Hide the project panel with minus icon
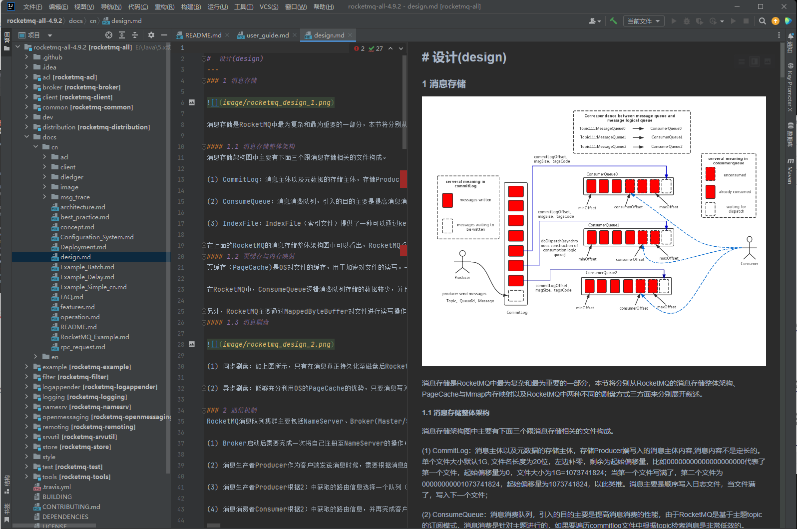This screenshot has height=529, width=797. click(x=164, y=35)
